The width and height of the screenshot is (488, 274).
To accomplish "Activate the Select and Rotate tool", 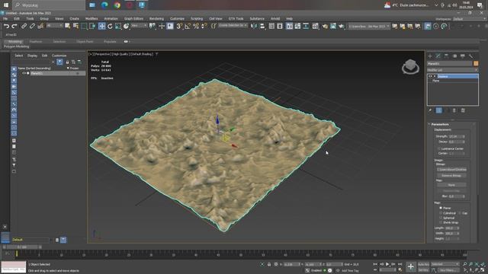I will [x=110, y=27].
